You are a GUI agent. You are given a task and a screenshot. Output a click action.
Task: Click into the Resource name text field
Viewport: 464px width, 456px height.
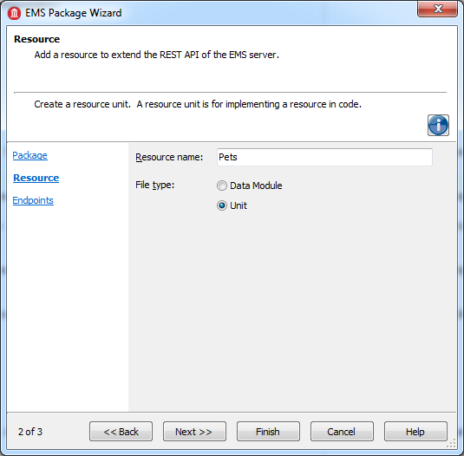[324, 157]
